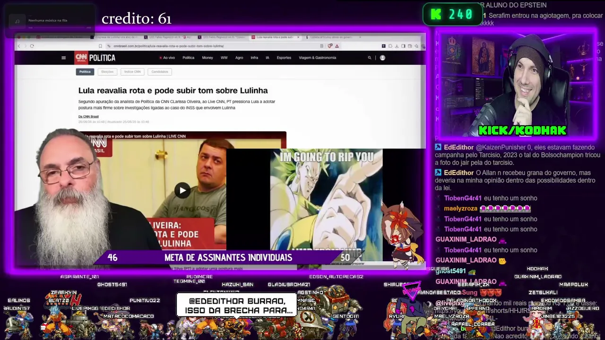The width and height of the screenshot is (605, 340).
Task: Close the 'Lula reavalia rota' browser tab
Action: 298,37
